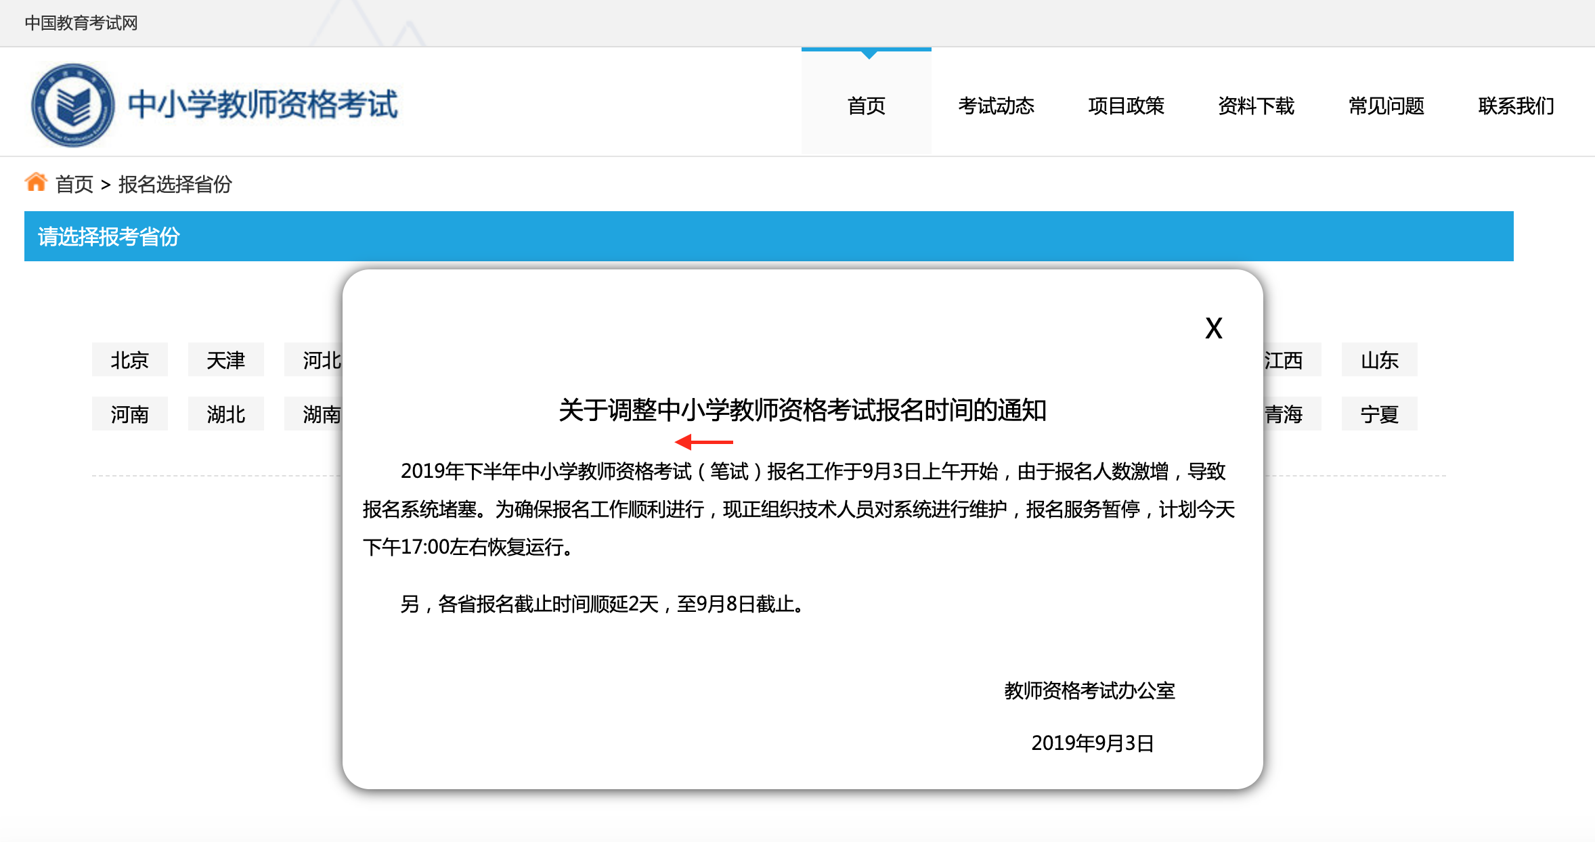Click 中国教育考试网 top link
This screenshot has height=842, width=1595.
click(x=81, y=23)
